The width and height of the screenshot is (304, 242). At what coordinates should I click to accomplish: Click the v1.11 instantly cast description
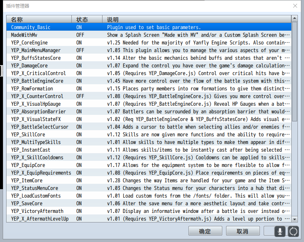pyautogui.click(x=198, y=150)
